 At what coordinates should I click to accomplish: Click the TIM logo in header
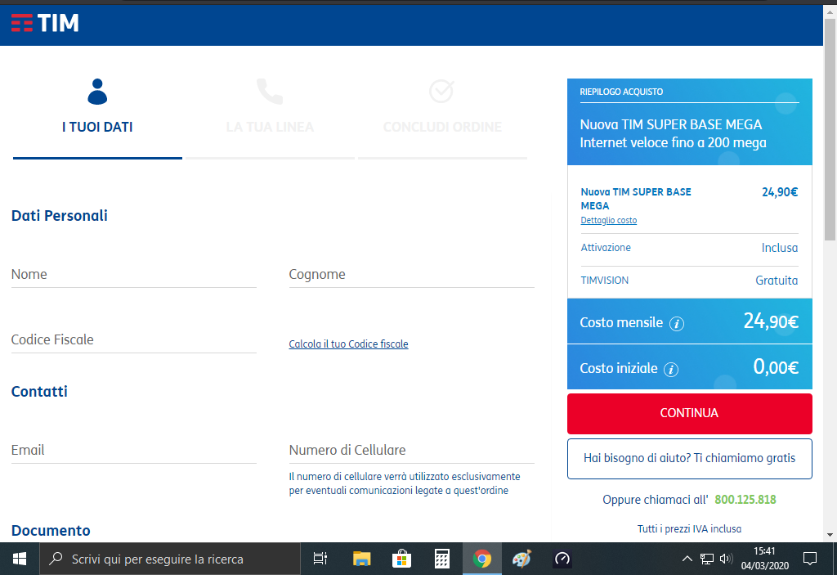45,23
